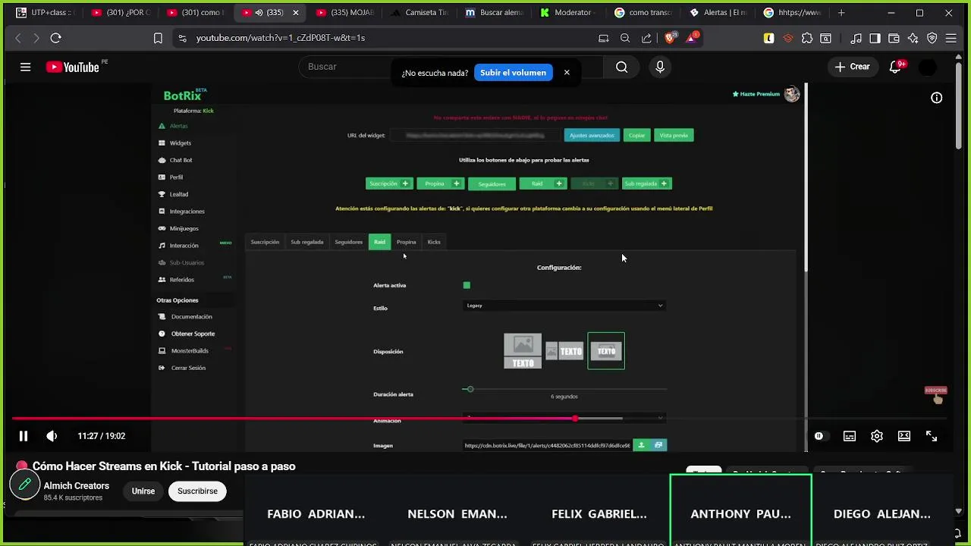The image size is (971, 546).
Task: Switch to the Buscar alema browser tab
Action: coord(495,13)
